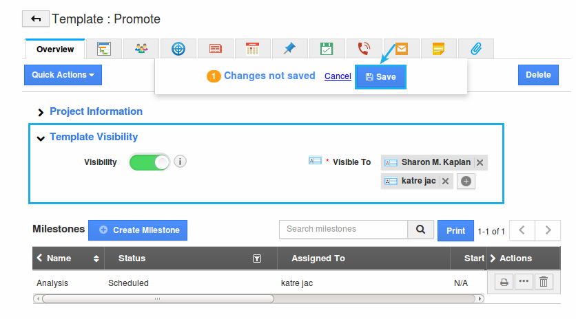Open the calendar grid tab icon

click(x=253, y=49)
